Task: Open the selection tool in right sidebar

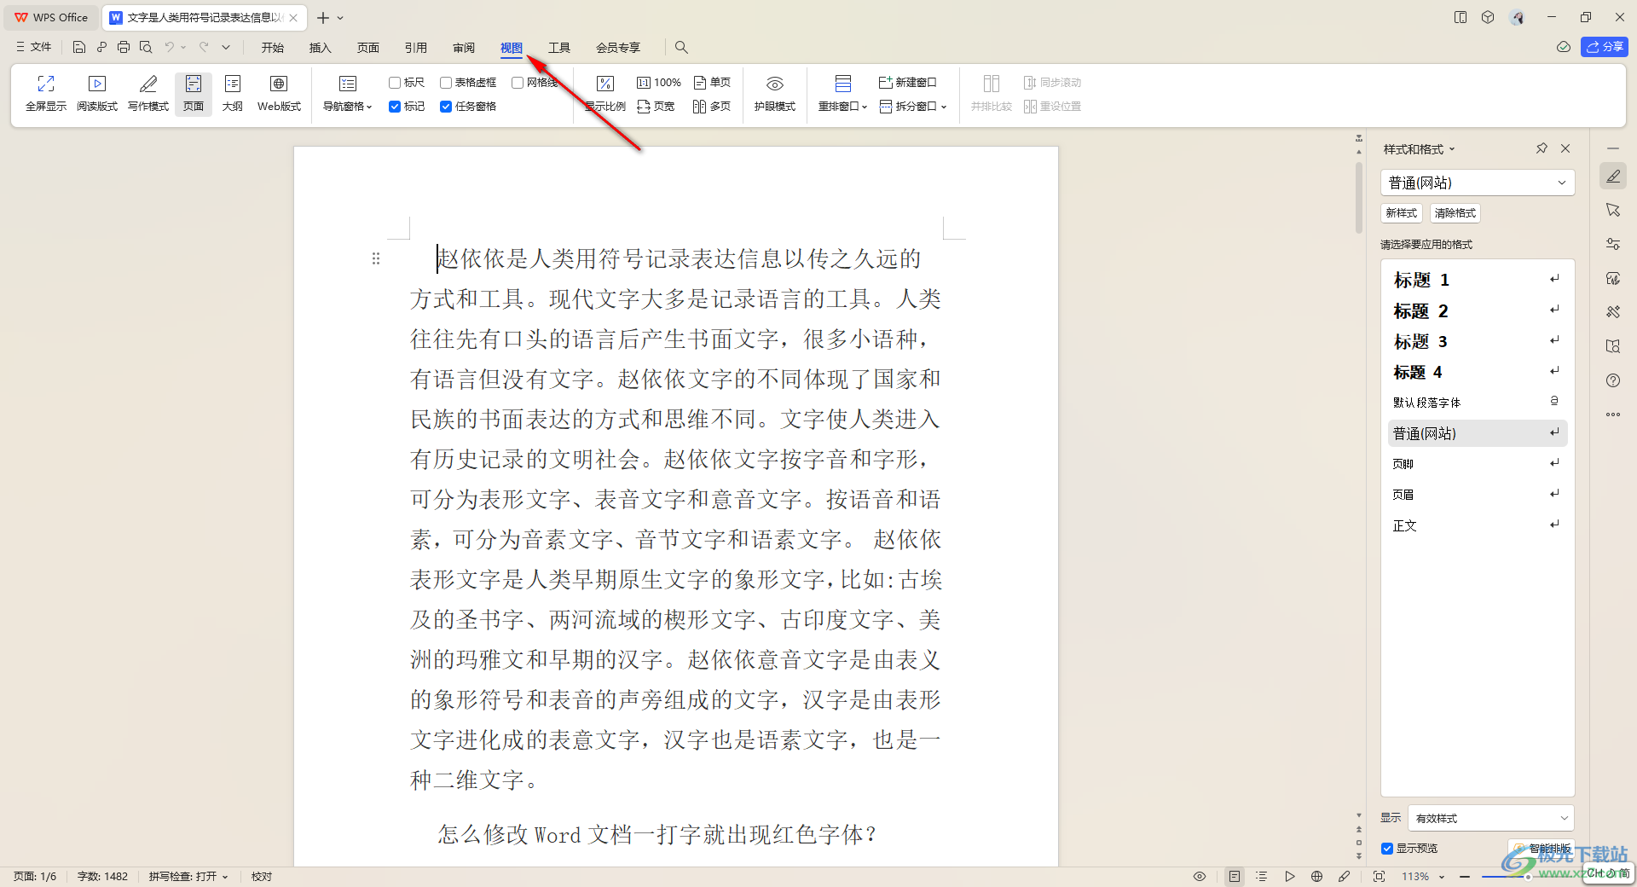Action: (1612, 210)
